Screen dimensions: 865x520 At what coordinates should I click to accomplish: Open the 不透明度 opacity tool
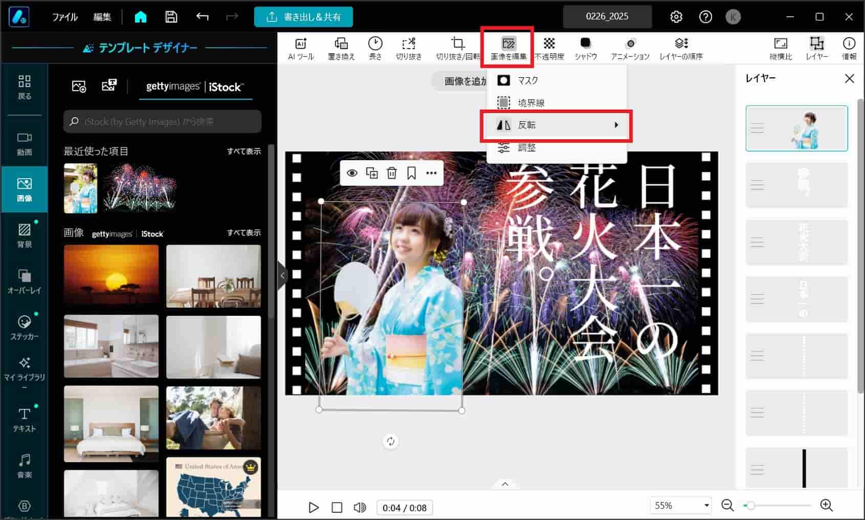click(549, 49)
